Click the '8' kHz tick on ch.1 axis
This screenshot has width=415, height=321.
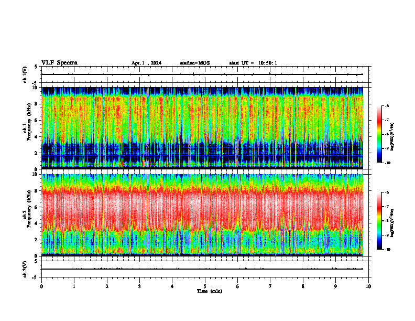[x=37, y=104]
